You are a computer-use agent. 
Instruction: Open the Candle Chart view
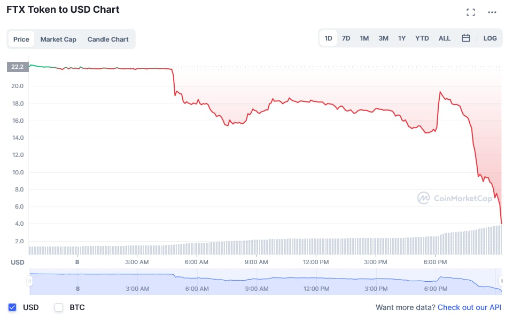tap(108, 39)
